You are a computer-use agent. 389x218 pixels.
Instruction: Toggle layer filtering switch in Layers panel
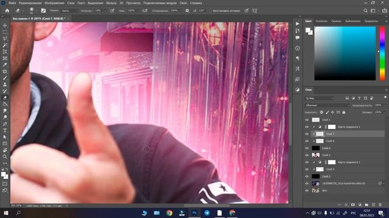[x=385, y=97]
